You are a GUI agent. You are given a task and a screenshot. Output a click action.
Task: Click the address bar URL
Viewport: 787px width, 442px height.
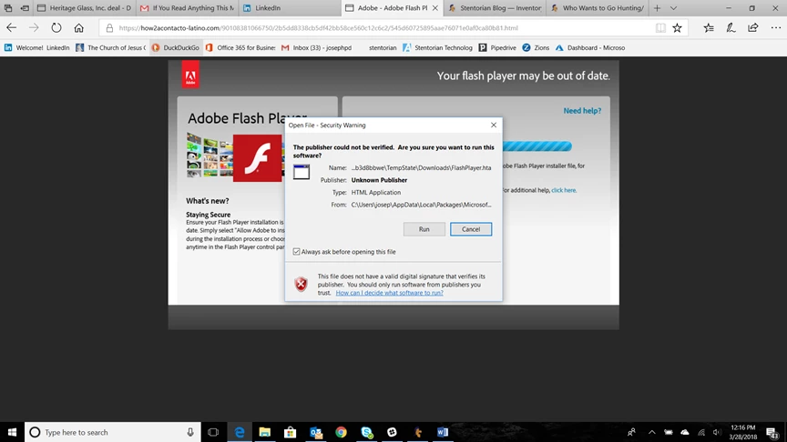point(318,28)
